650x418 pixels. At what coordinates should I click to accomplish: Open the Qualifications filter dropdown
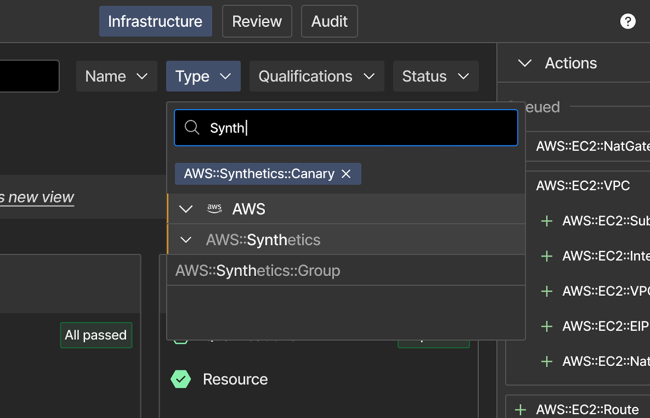coord(316,76)
